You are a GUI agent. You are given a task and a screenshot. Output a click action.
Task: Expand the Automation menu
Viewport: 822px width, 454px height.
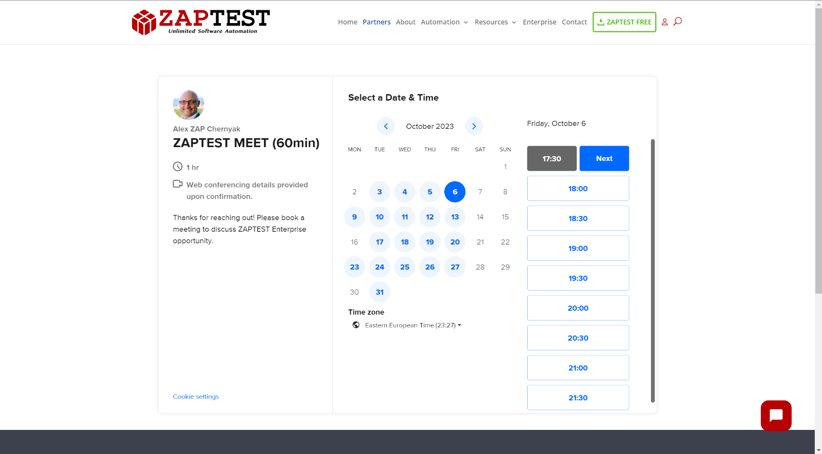[x=444, y=22]
